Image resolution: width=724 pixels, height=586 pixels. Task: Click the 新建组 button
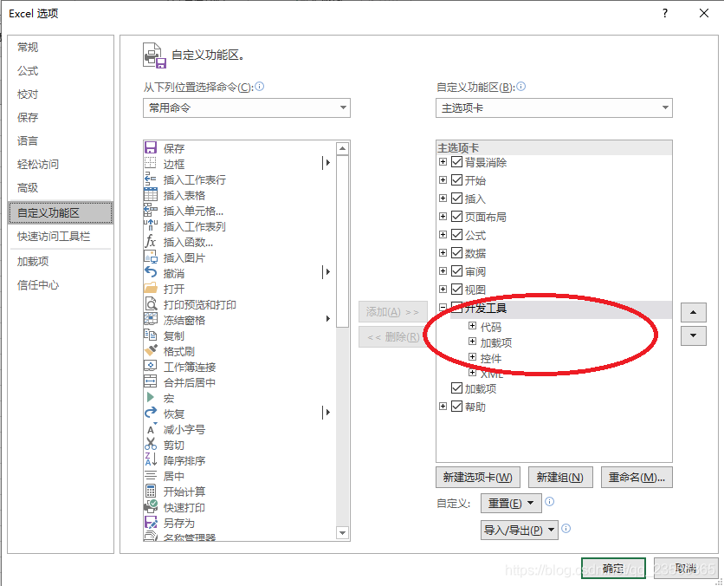(560, 478)
